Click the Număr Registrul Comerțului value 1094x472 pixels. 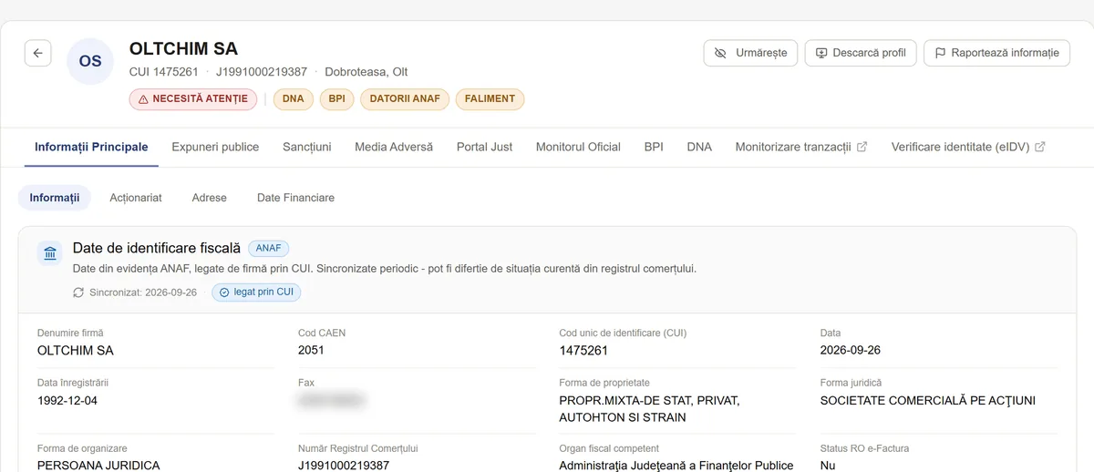344,465
